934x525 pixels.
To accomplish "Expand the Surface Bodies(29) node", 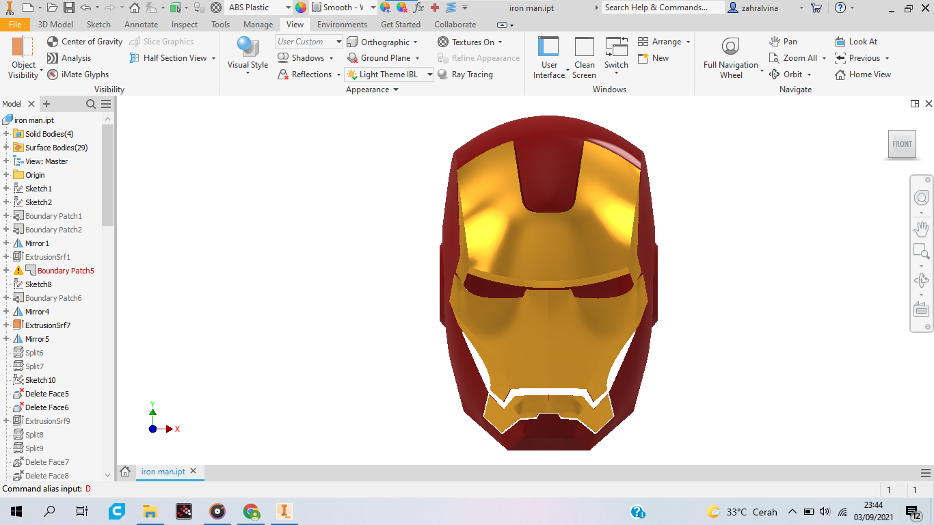I will pyautogui.click(x=6, y=148).
